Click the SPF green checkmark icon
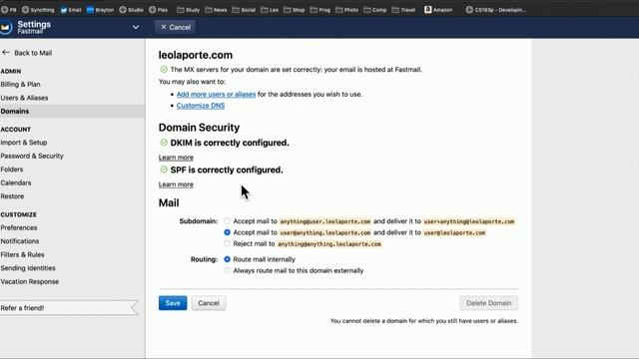 [x=164, y=170]
